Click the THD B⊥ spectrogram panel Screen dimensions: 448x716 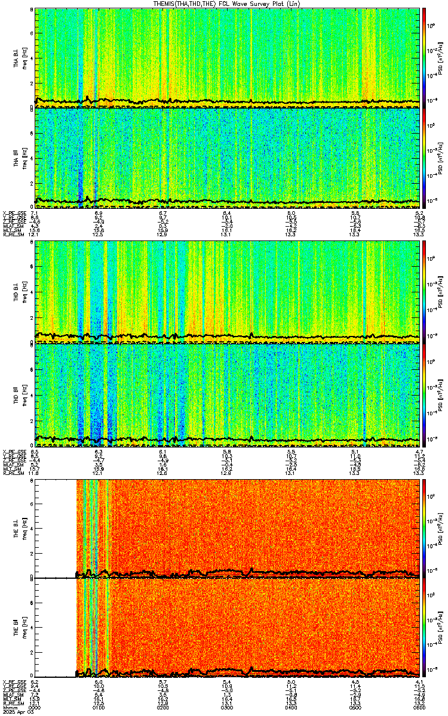pyautogui.click(x=228, y=291)
